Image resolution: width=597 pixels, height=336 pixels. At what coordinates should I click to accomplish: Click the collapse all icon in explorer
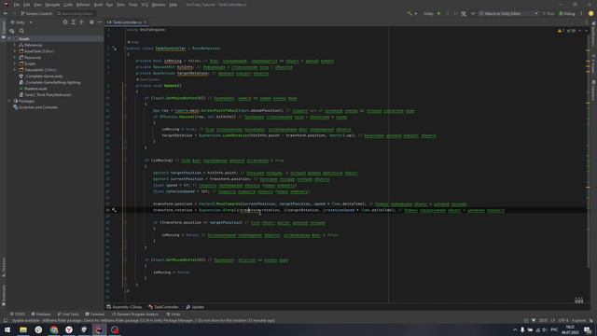pos(81,22)
